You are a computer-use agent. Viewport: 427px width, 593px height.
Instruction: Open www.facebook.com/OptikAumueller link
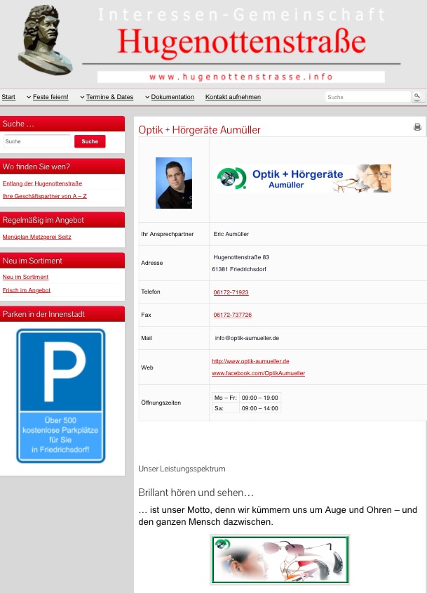click(x=259, y=373)
